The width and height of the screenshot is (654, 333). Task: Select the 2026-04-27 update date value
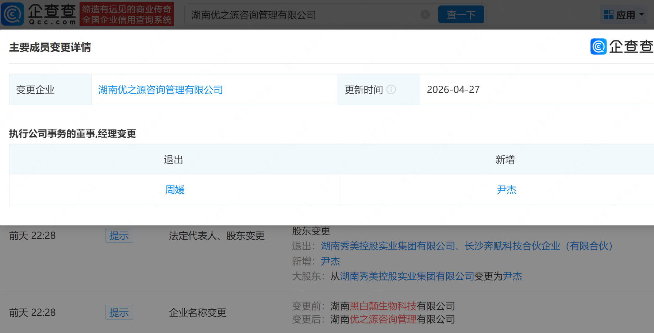453,90
